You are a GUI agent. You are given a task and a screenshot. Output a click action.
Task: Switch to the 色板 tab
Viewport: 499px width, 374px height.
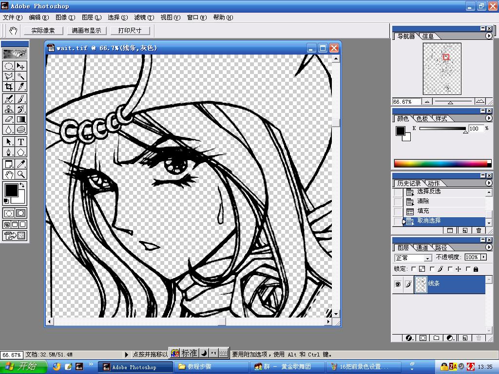click(x=422, y=118)
